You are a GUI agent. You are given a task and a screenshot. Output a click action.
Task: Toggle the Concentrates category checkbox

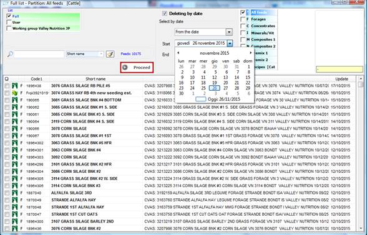pyautogui.click(x=243, y=26)
